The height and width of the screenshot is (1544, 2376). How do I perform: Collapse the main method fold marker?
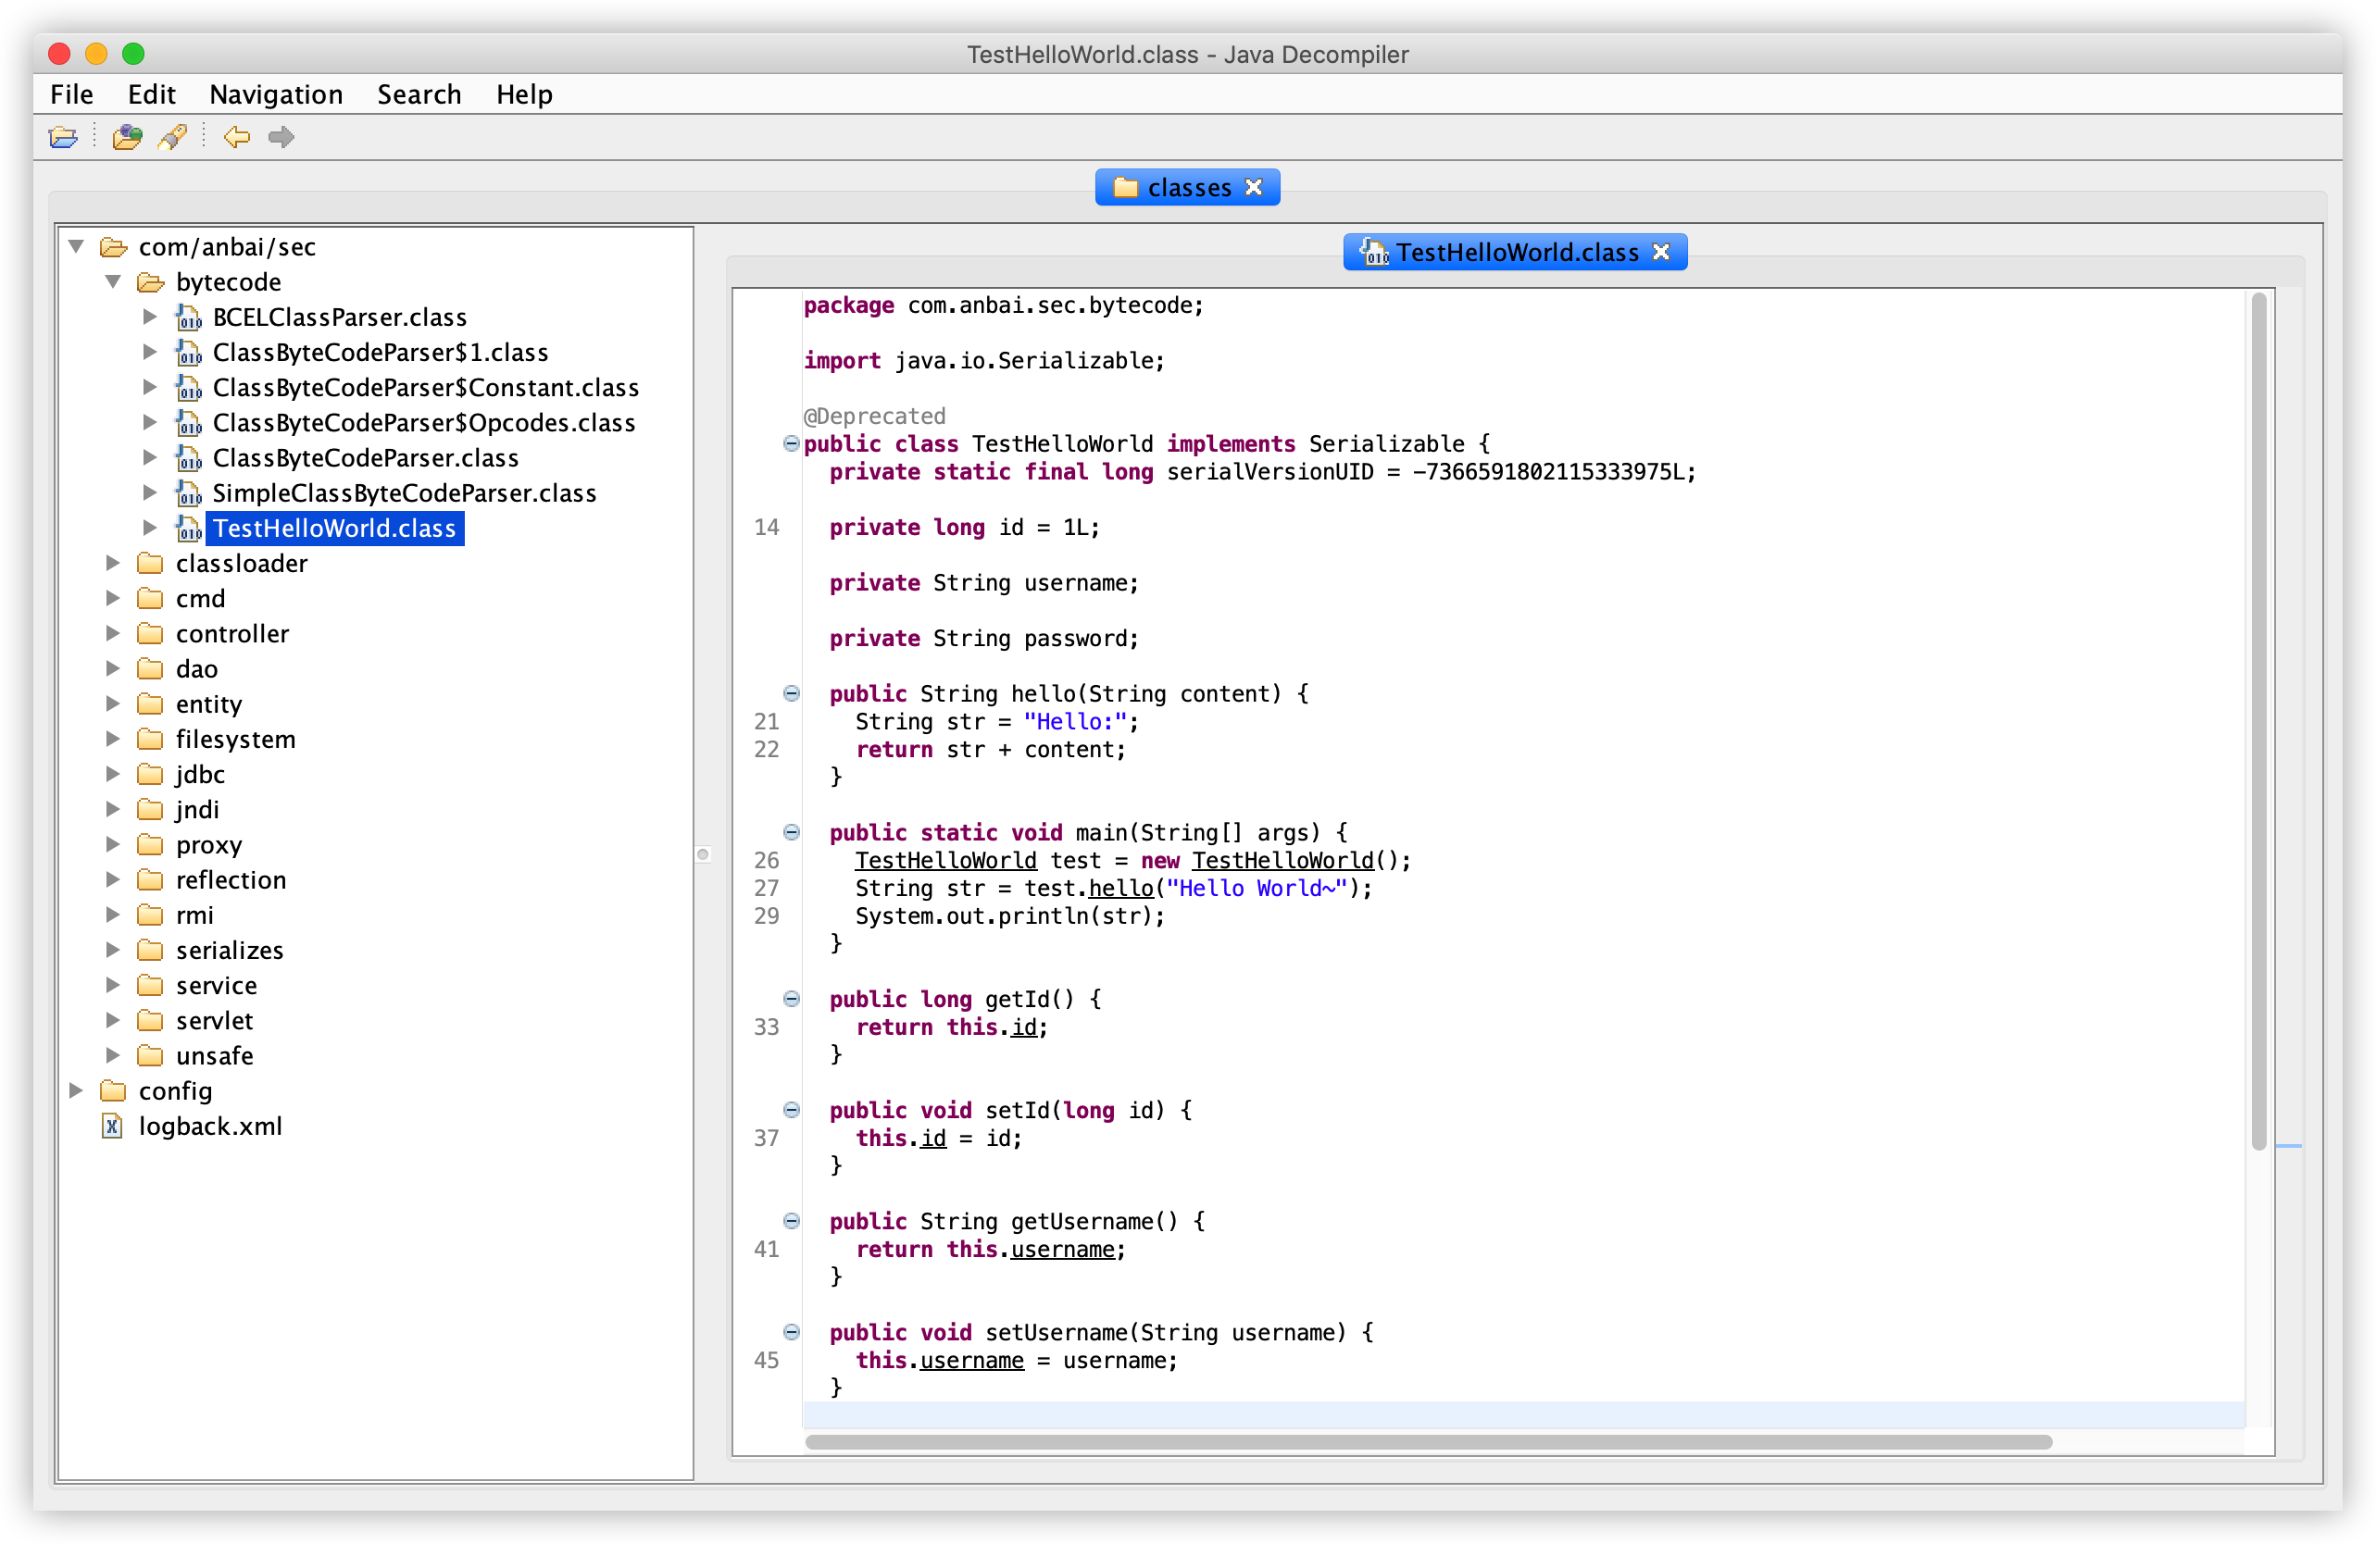coord(791,831)
